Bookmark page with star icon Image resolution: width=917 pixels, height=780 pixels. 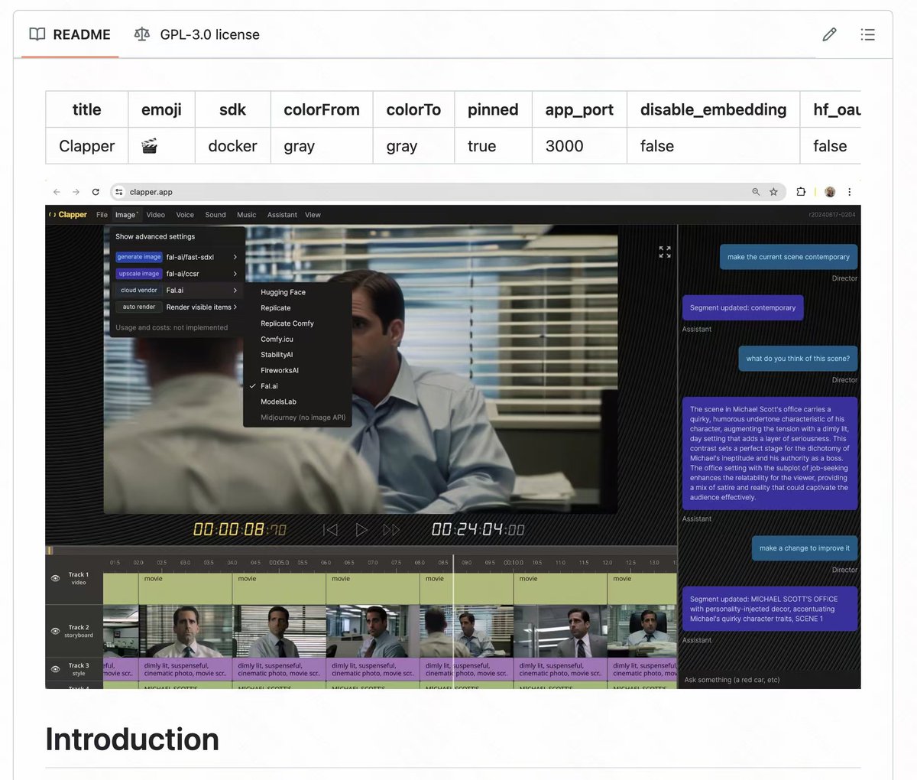click(x=773, y=192)
